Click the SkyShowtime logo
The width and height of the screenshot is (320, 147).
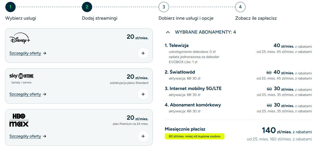pos(22,76)
